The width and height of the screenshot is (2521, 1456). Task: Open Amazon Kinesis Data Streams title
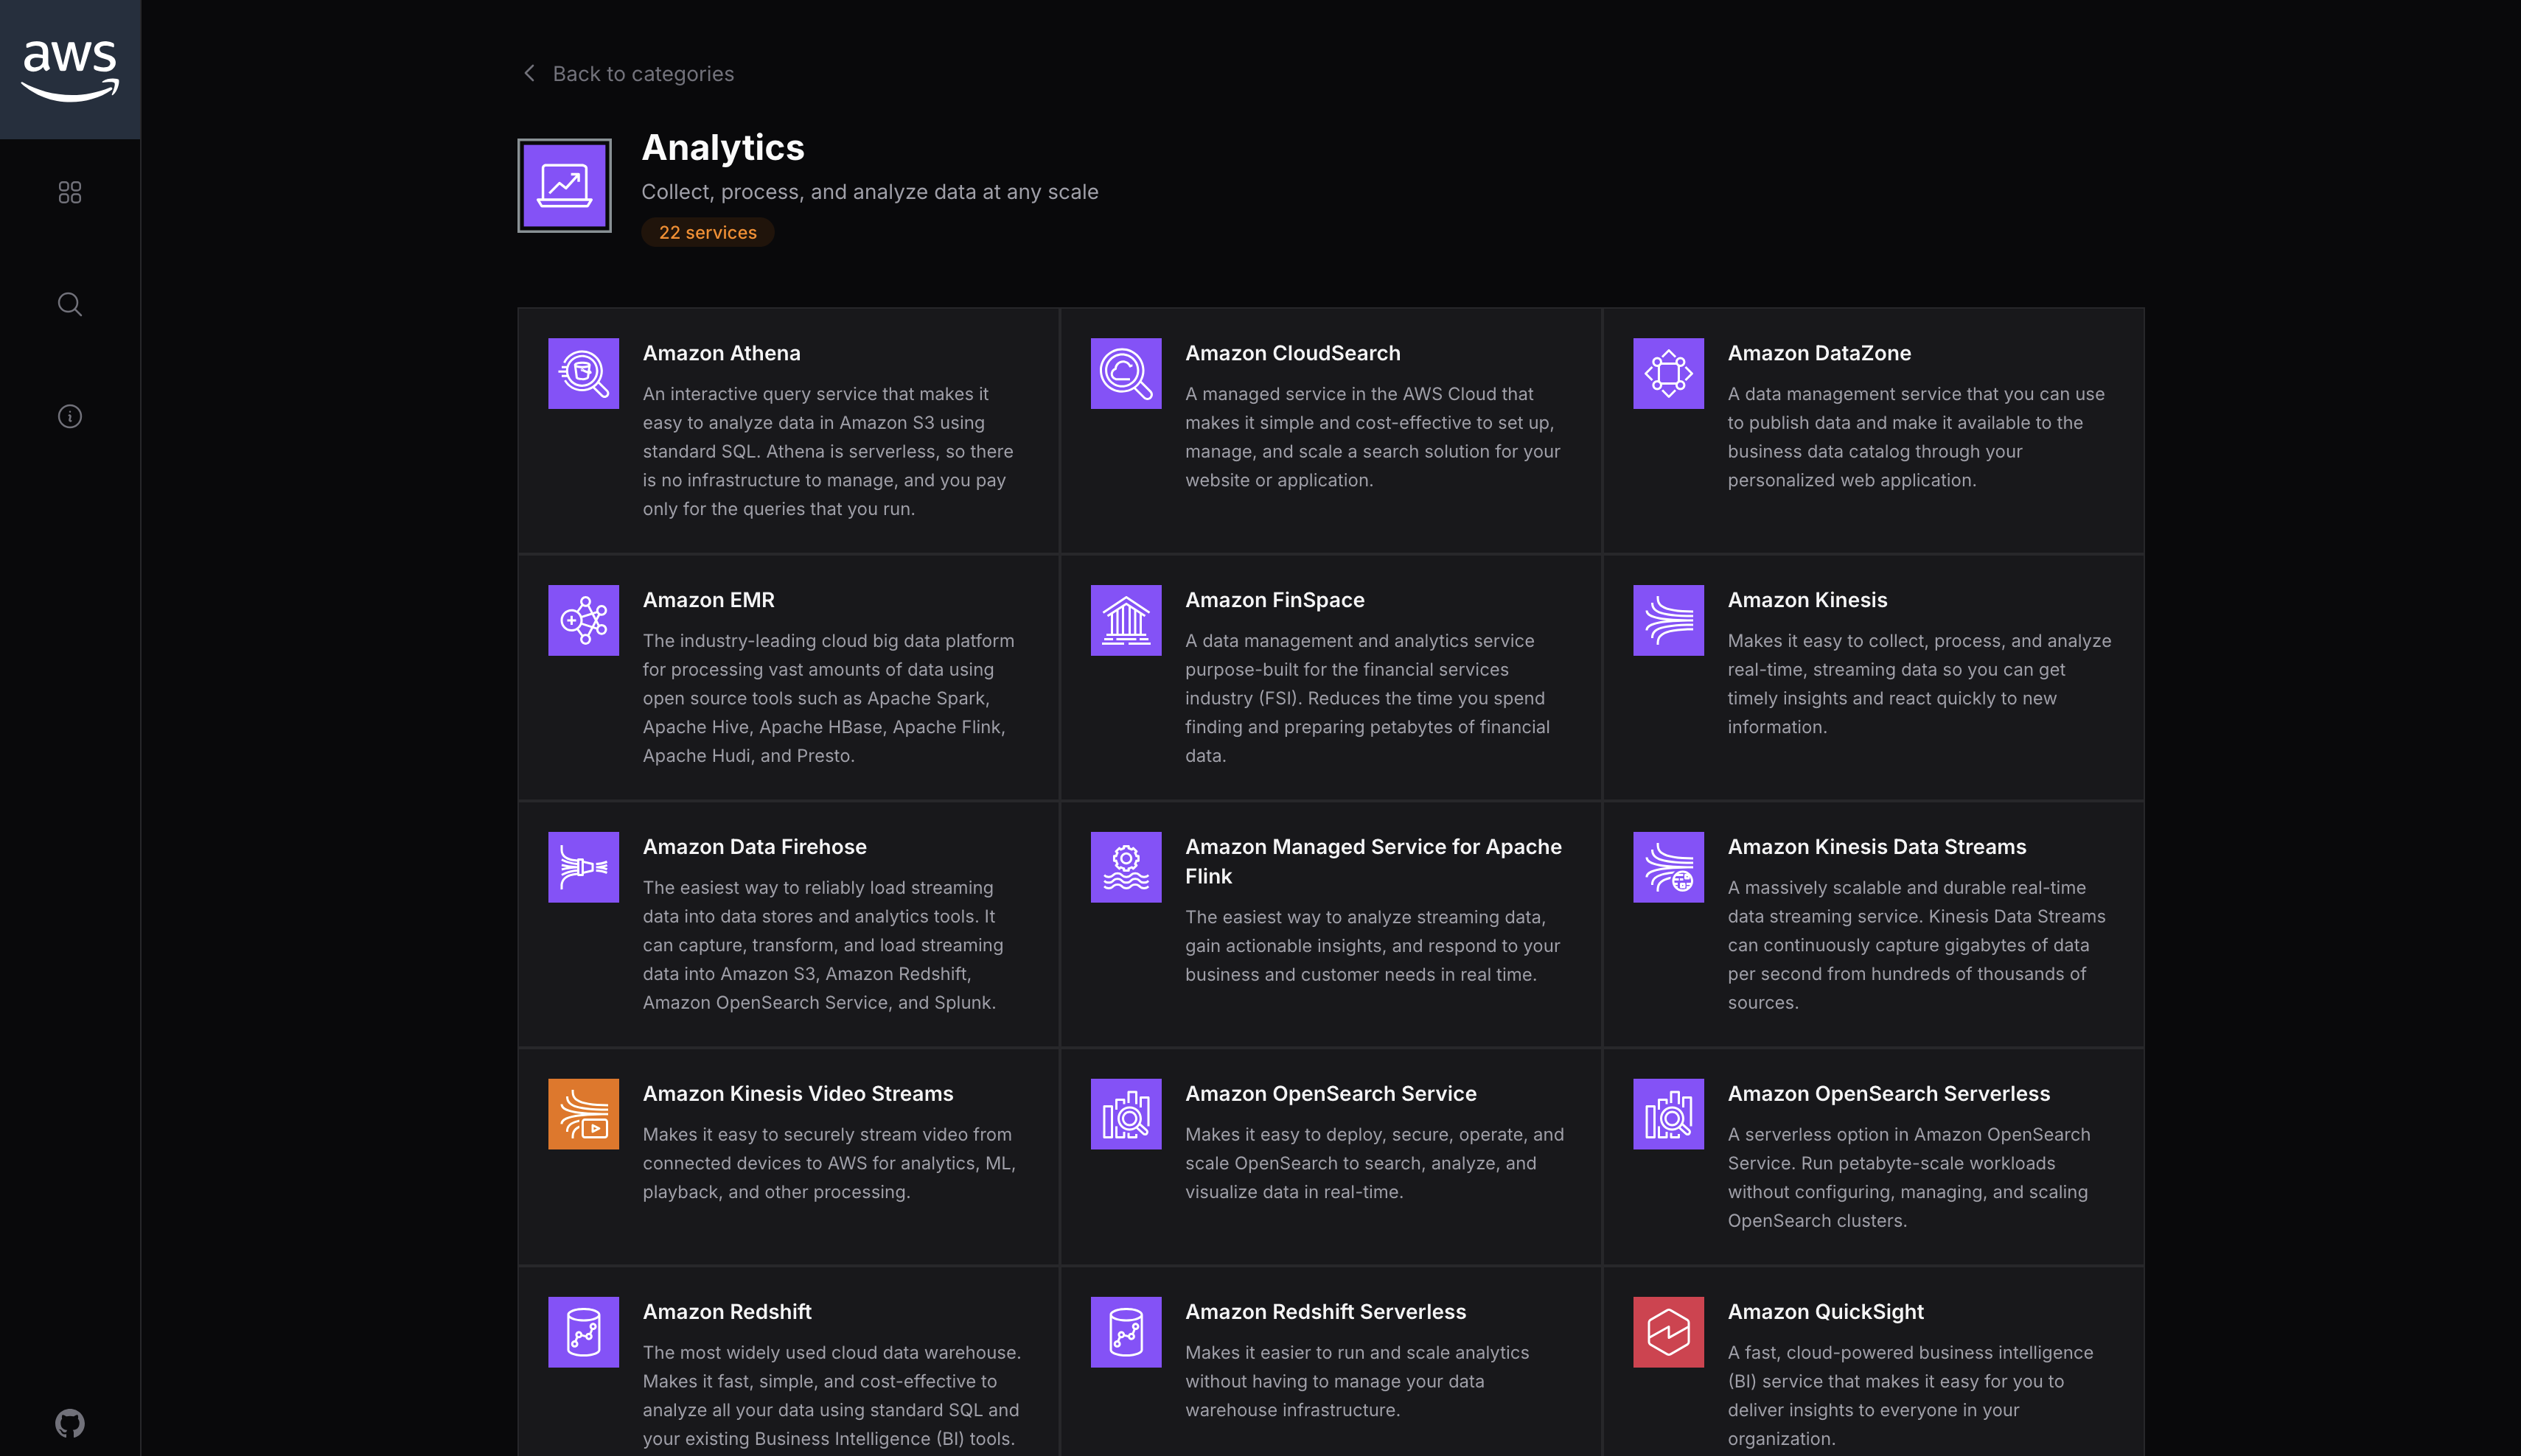pos(1877,847)
